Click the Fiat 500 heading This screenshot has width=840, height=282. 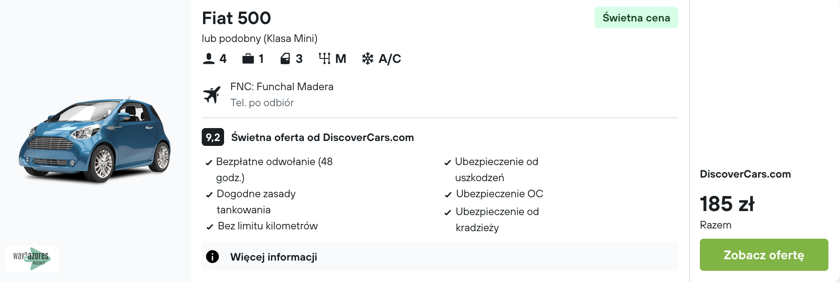tap(237, 18)
